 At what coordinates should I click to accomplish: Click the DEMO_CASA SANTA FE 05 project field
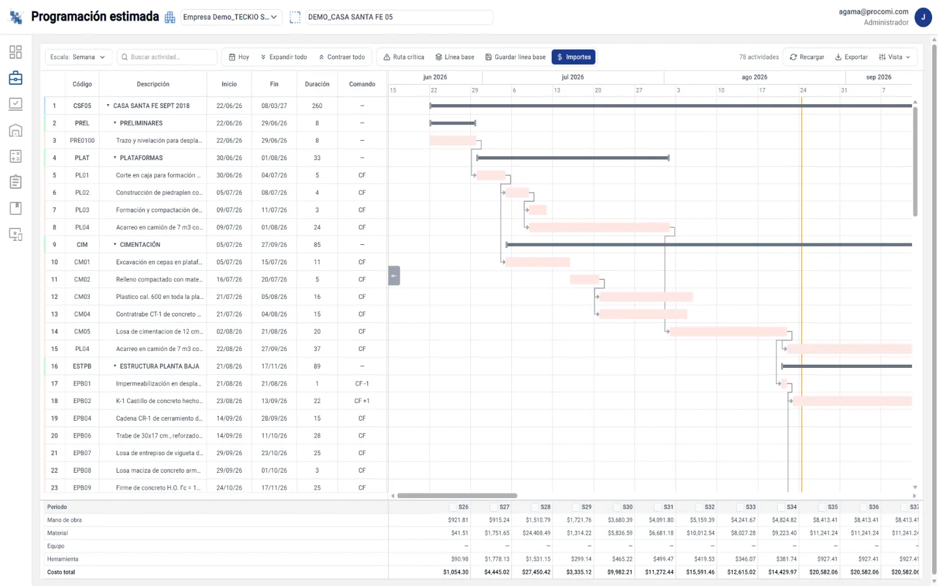pyautogui.click(x=399, y=18)
